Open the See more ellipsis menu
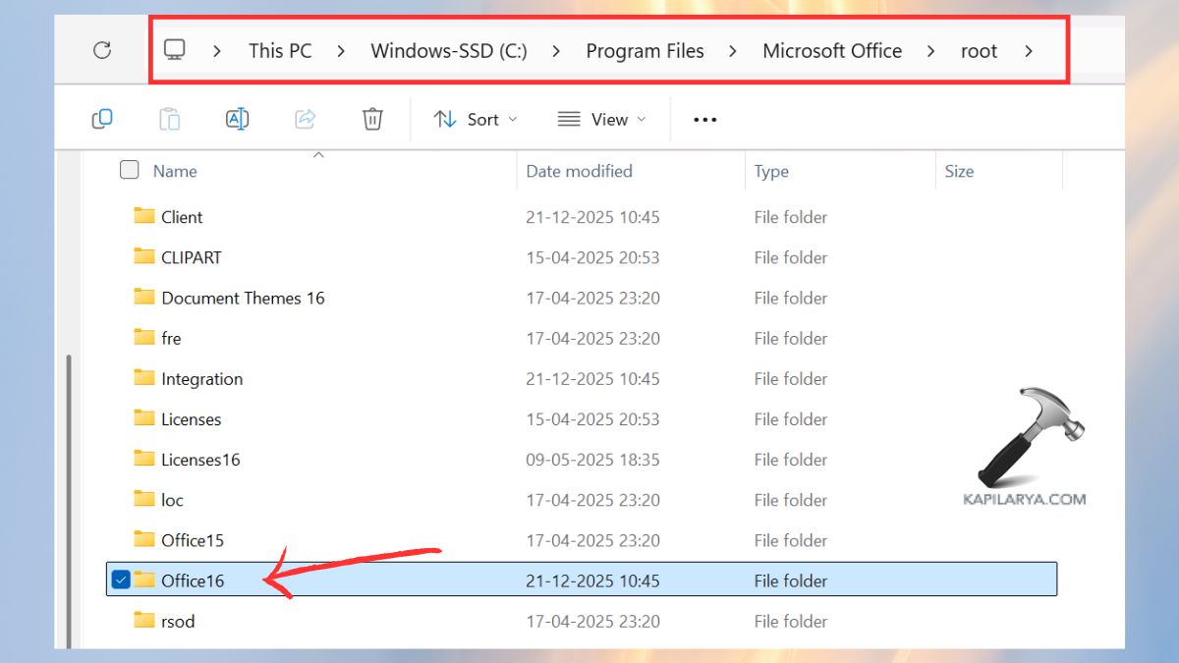This screenshot has width=1179, height=663. click(704, 119)
